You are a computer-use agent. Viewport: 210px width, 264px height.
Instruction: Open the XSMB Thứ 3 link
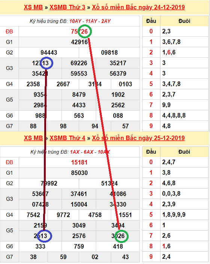pyautogui.click(x=67, y=7)
